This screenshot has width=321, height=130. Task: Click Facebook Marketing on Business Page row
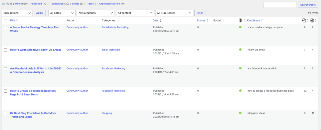click(x=113, y=91)
